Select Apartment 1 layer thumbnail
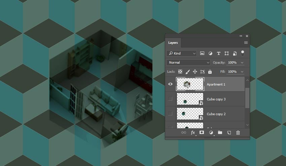 (x=190, y=84)
